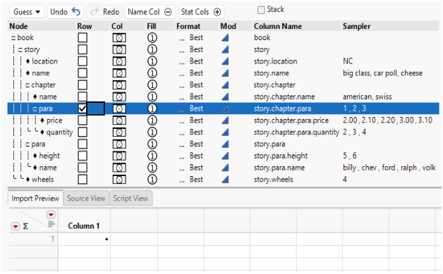Click the Mod triangle icon in the story.chapter.para.quantity row
Viewport: 443px width, 274px height.
[225, 132]
